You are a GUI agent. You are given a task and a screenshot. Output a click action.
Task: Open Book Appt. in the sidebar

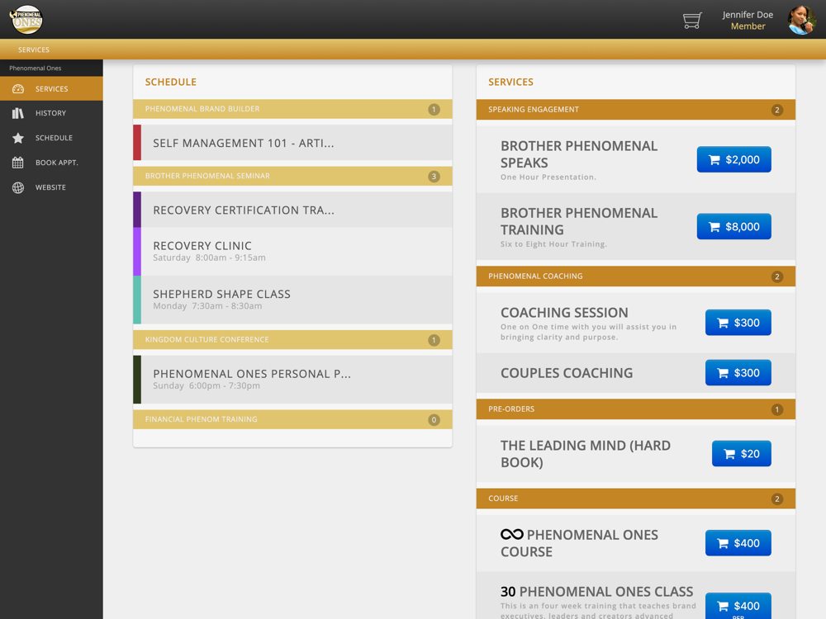click(51, 163)
